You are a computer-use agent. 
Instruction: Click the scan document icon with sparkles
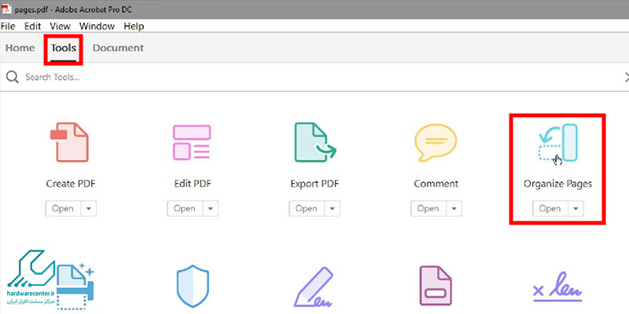[x=75, y=286]
